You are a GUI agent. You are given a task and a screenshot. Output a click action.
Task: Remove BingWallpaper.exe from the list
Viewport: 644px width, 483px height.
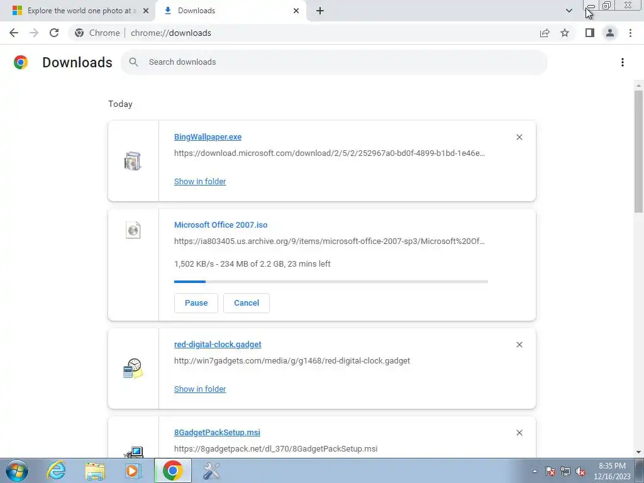click(x=519, y=137)
